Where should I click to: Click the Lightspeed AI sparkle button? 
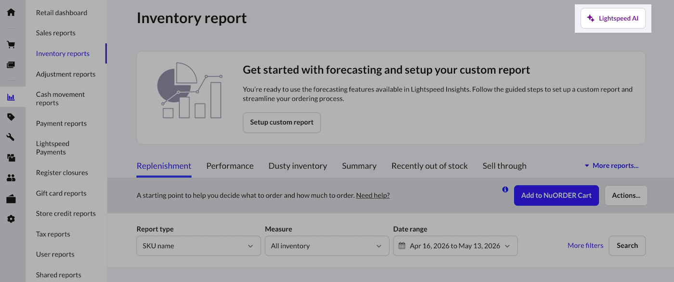613,18
